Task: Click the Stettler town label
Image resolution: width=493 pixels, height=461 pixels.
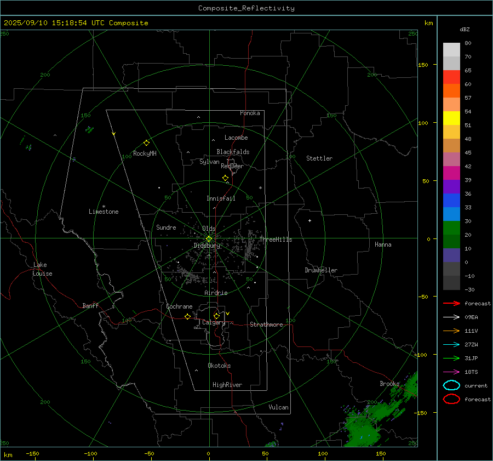Action: [319, 158]
